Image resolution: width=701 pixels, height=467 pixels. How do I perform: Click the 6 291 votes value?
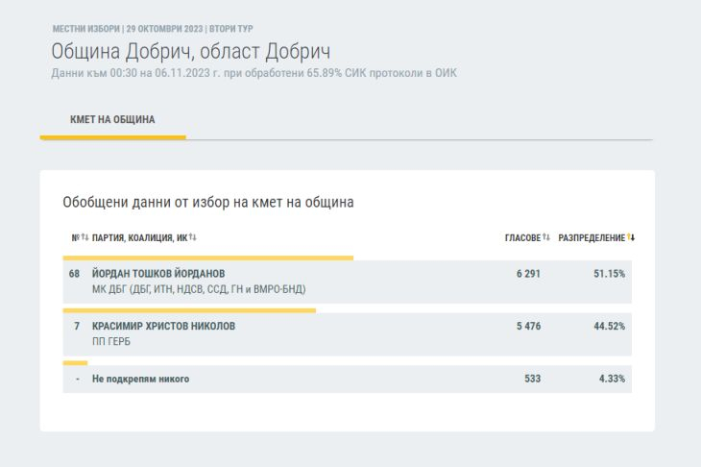point(528,274)
